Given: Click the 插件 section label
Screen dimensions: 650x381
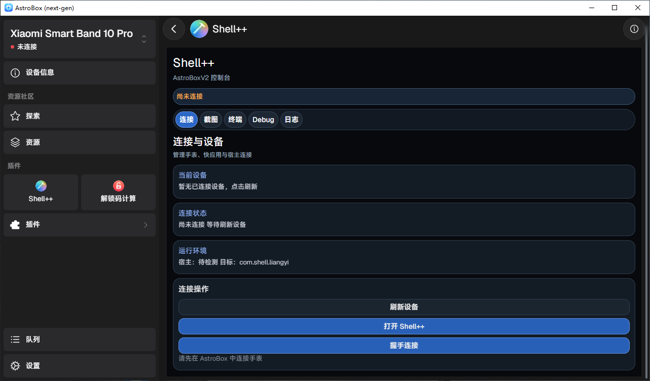Looking at the screenshot, I should click(14, 166).
